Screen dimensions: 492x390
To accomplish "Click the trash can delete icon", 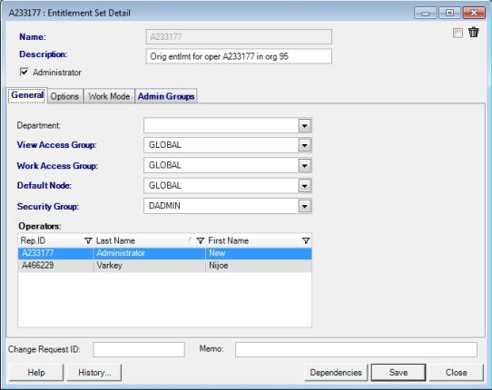I will tap(474, 33).
